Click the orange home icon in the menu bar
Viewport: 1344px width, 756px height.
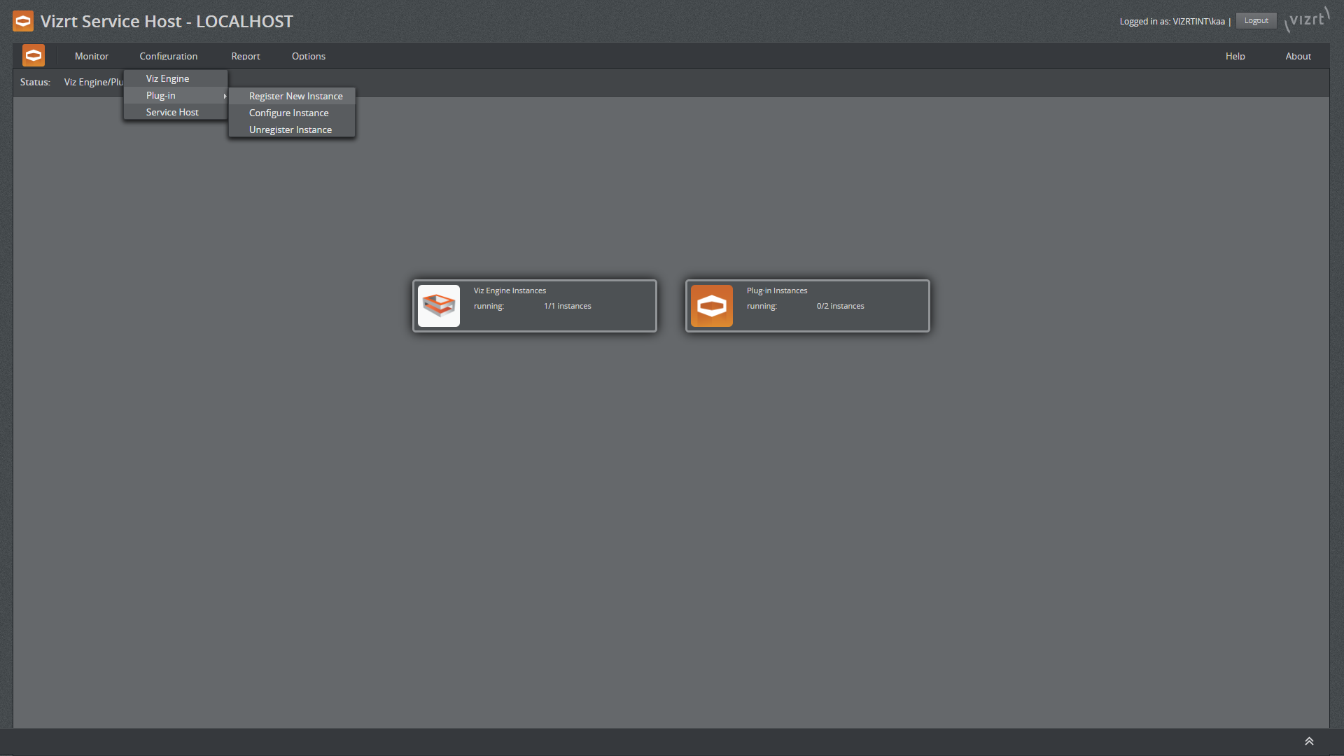pos(34,55)
